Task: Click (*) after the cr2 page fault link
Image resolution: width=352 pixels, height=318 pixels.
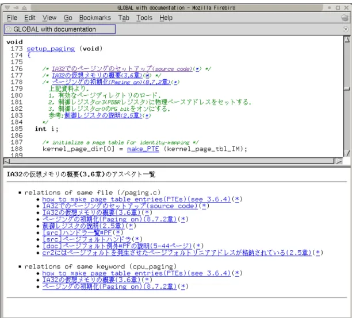Action: tap(318, 253)
